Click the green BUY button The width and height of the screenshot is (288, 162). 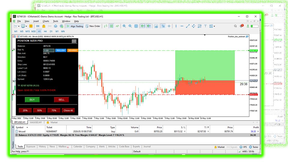[32, 100]
